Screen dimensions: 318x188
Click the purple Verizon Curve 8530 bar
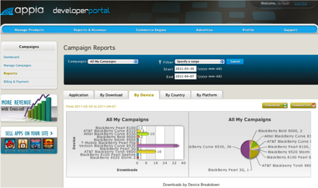pyautogui.click(x=158, y=146)
